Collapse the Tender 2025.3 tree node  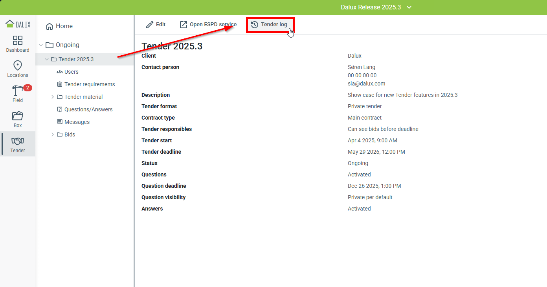pos(47,59)
